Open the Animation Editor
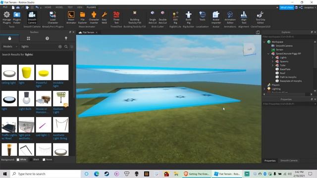This screenshot has width=317, height=178. tap(230, 18)
